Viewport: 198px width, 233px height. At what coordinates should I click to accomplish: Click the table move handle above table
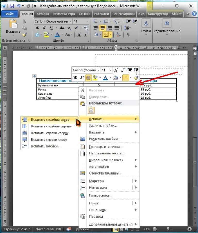[34, 76]
